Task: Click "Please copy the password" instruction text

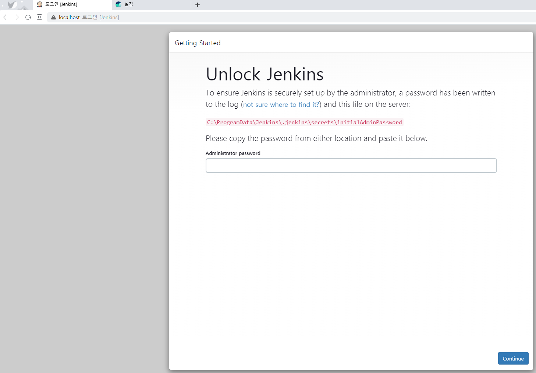Action: point(316,138)
